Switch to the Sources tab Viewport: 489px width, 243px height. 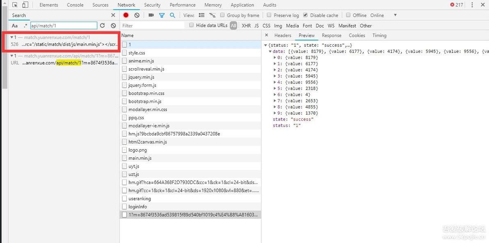[101, 5]
